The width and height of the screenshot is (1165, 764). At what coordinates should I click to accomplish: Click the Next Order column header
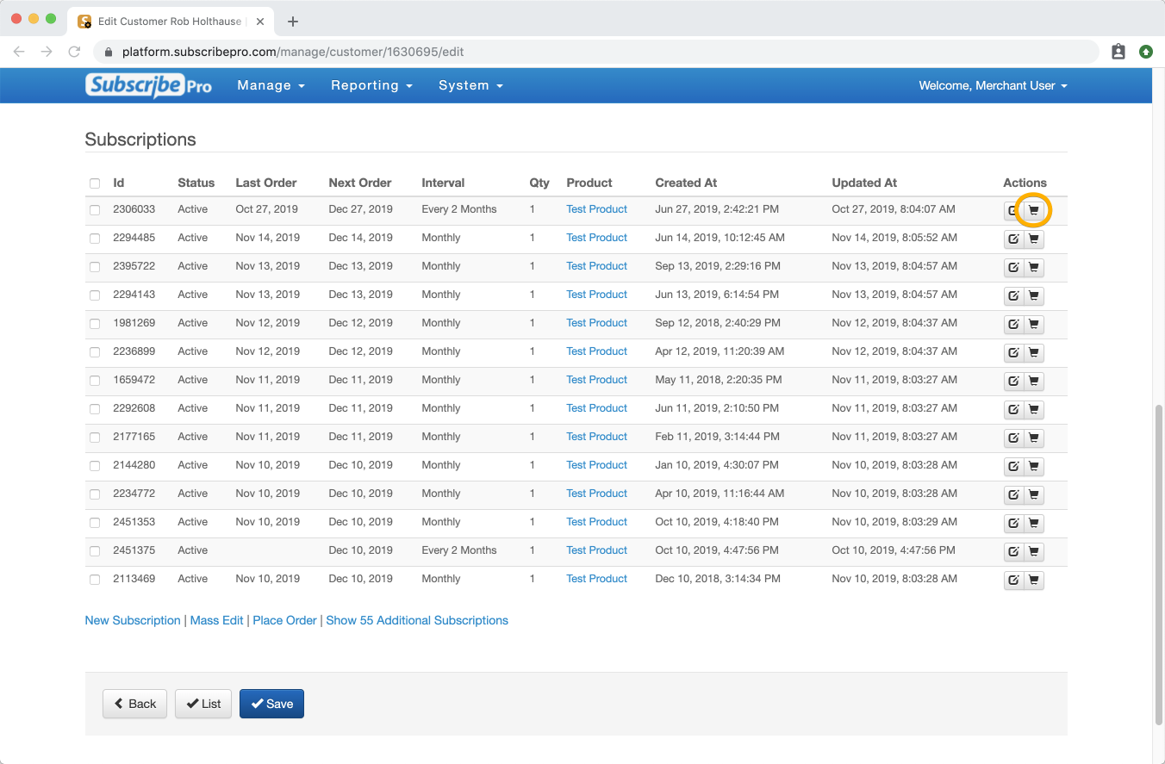point(359,183)
